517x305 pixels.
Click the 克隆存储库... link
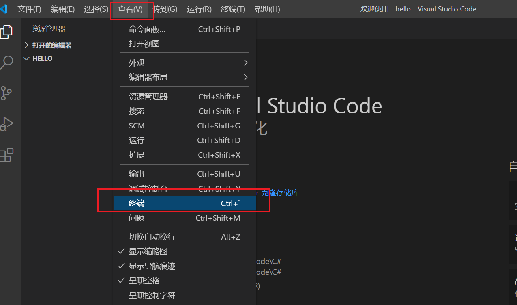point(283,193)
